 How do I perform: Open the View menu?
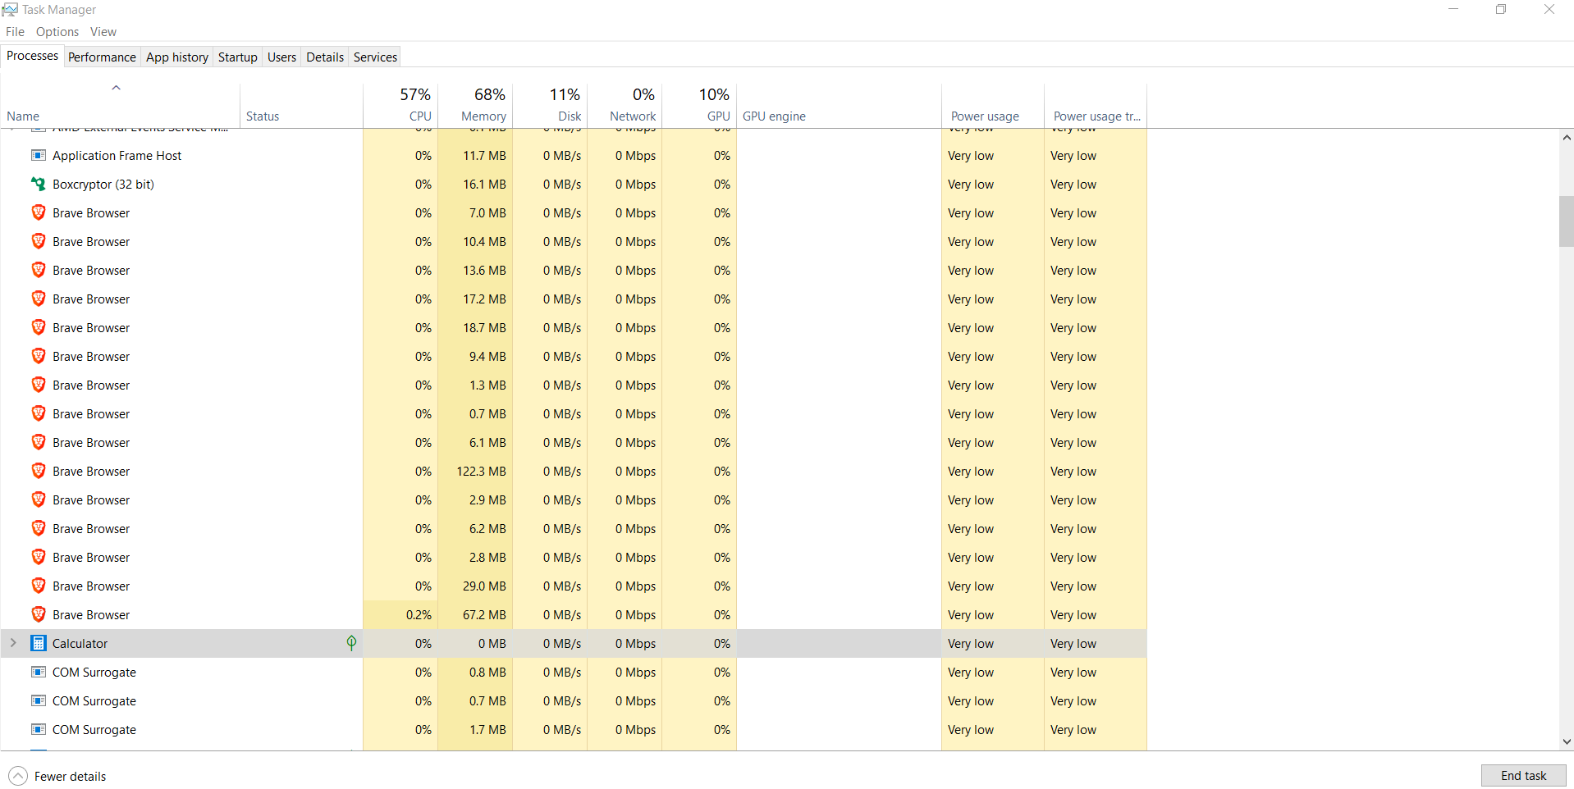(103, 32)
